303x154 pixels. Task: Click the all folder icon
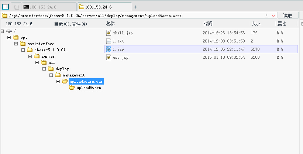coord(44,62)
